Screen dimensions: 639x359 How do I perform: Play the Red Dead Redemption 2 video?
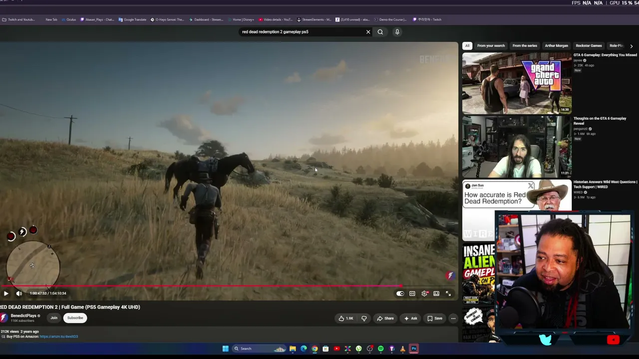(x=6, y=294)
